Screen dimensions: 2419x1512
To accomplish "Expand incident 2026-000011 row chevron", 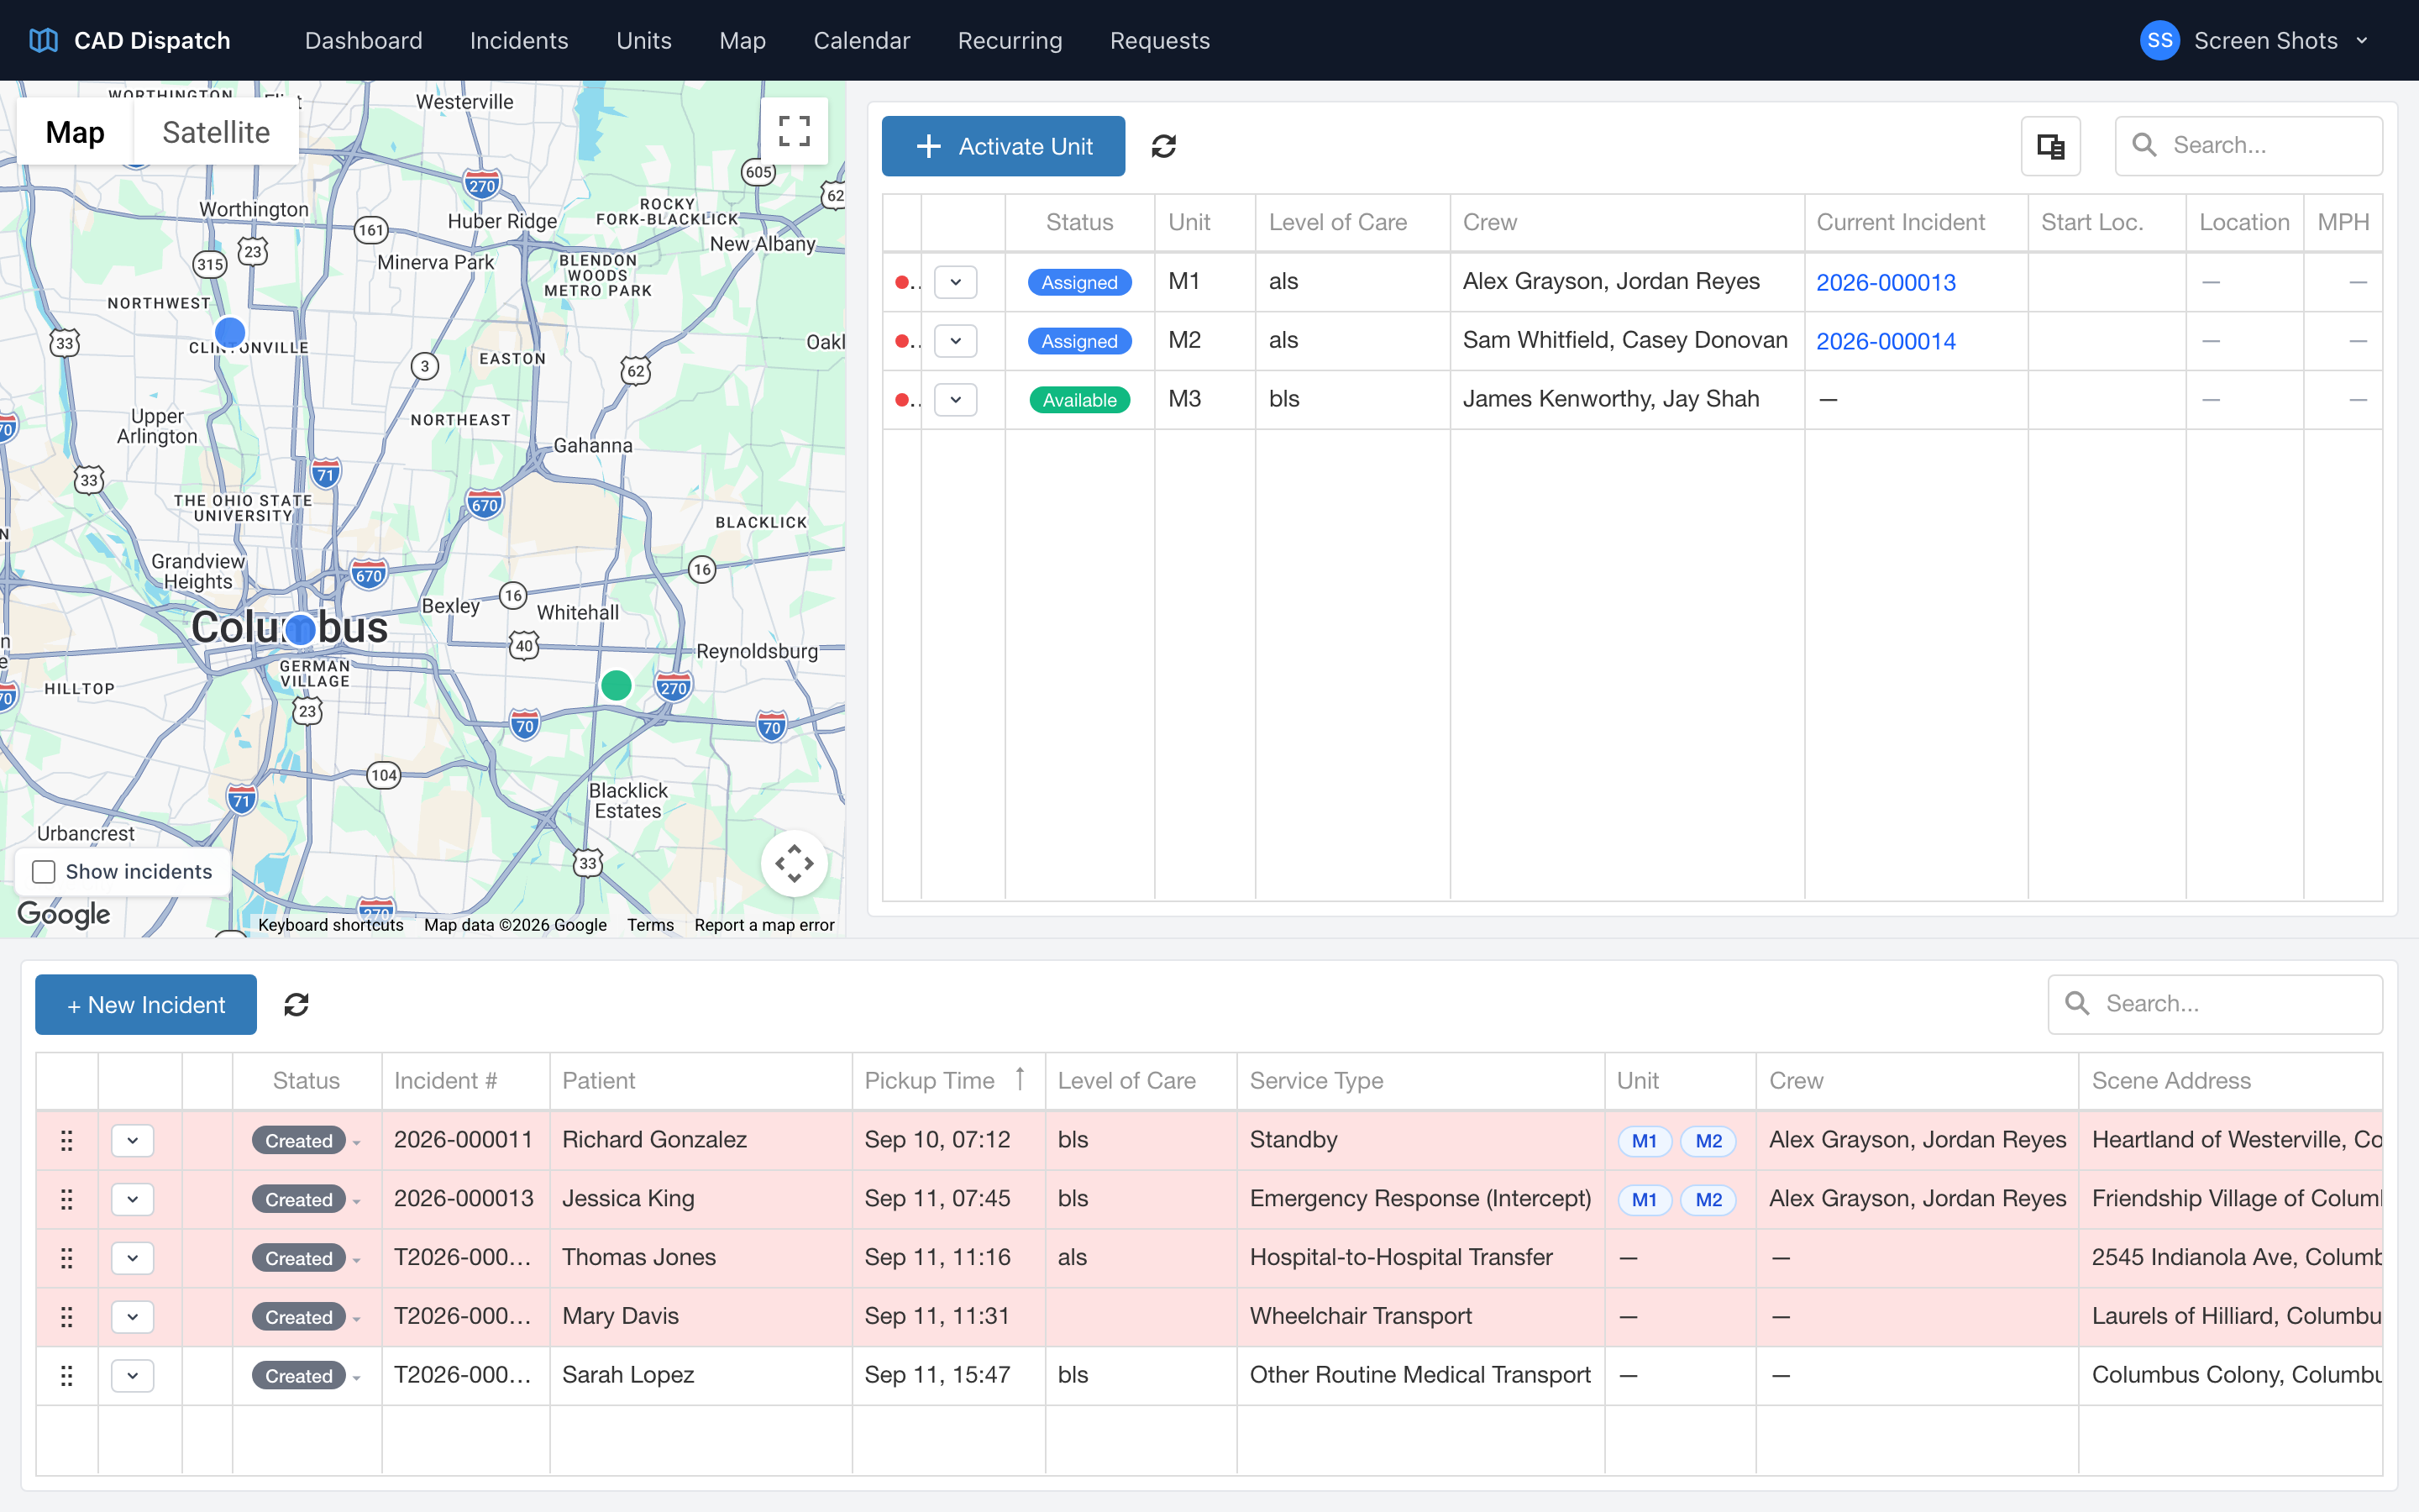I will pyautogui.click(x=133, y=1140).
